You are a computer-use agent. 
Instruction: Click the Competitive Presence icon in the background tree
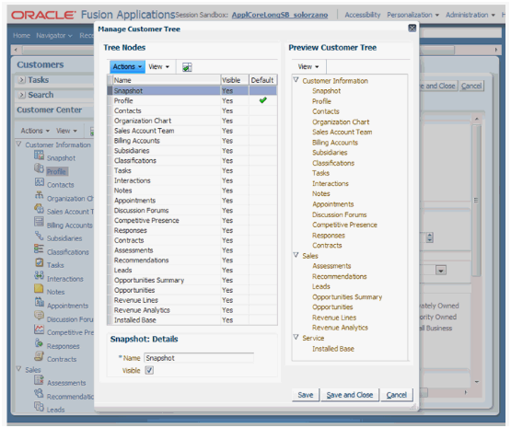coord(39,329)
